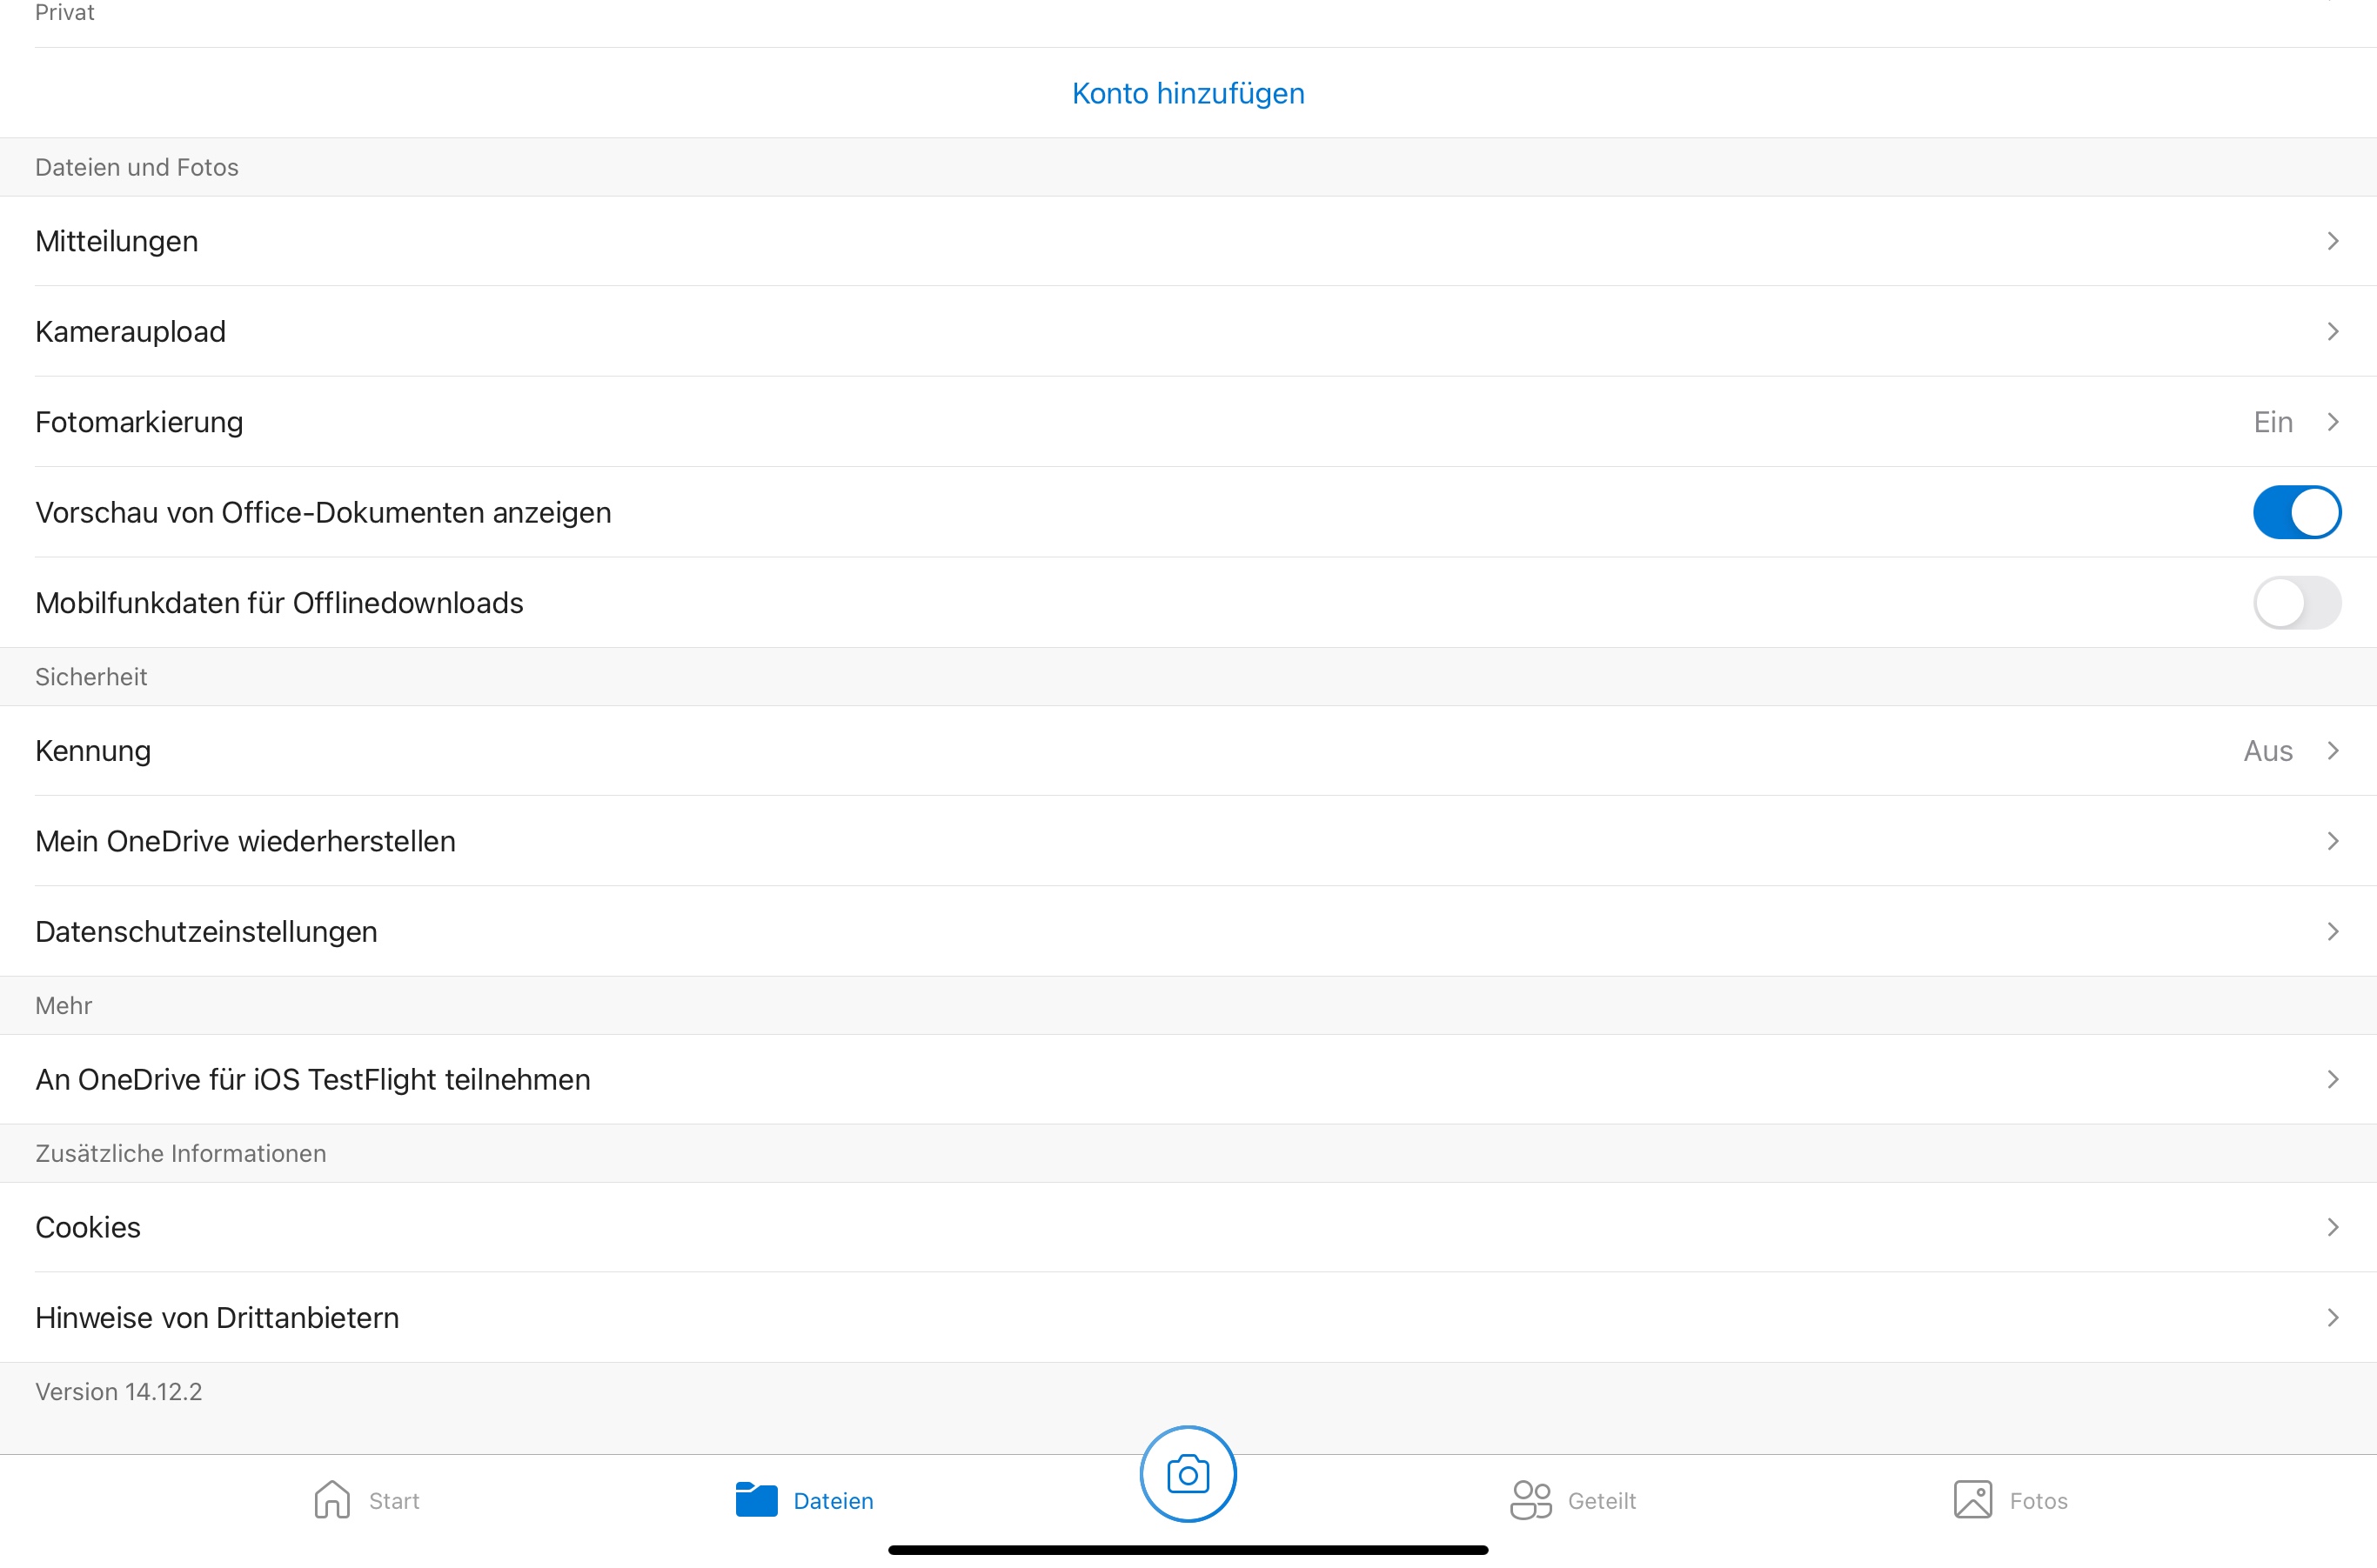Open An OneDrive für iOS TestFlight teilnehmen
The height and width of the screenshot is (1568, 2377).
pyautogui.click(x=312, y=1079)
